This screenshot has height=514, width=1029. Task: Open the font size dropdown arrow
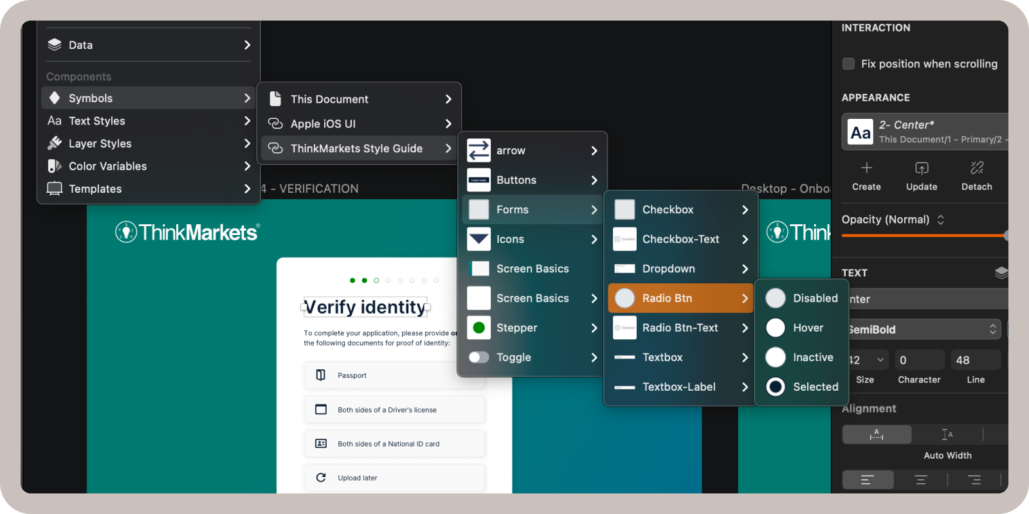pyautogui.click(x=880, y=360)
